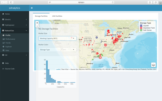Expand the Electric sidebar menu

pyautogui.click(x=14, y=19)
